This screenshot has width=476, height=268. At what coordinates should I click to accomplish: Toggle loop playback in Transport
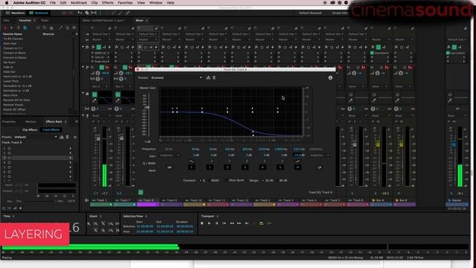point(261,223)
